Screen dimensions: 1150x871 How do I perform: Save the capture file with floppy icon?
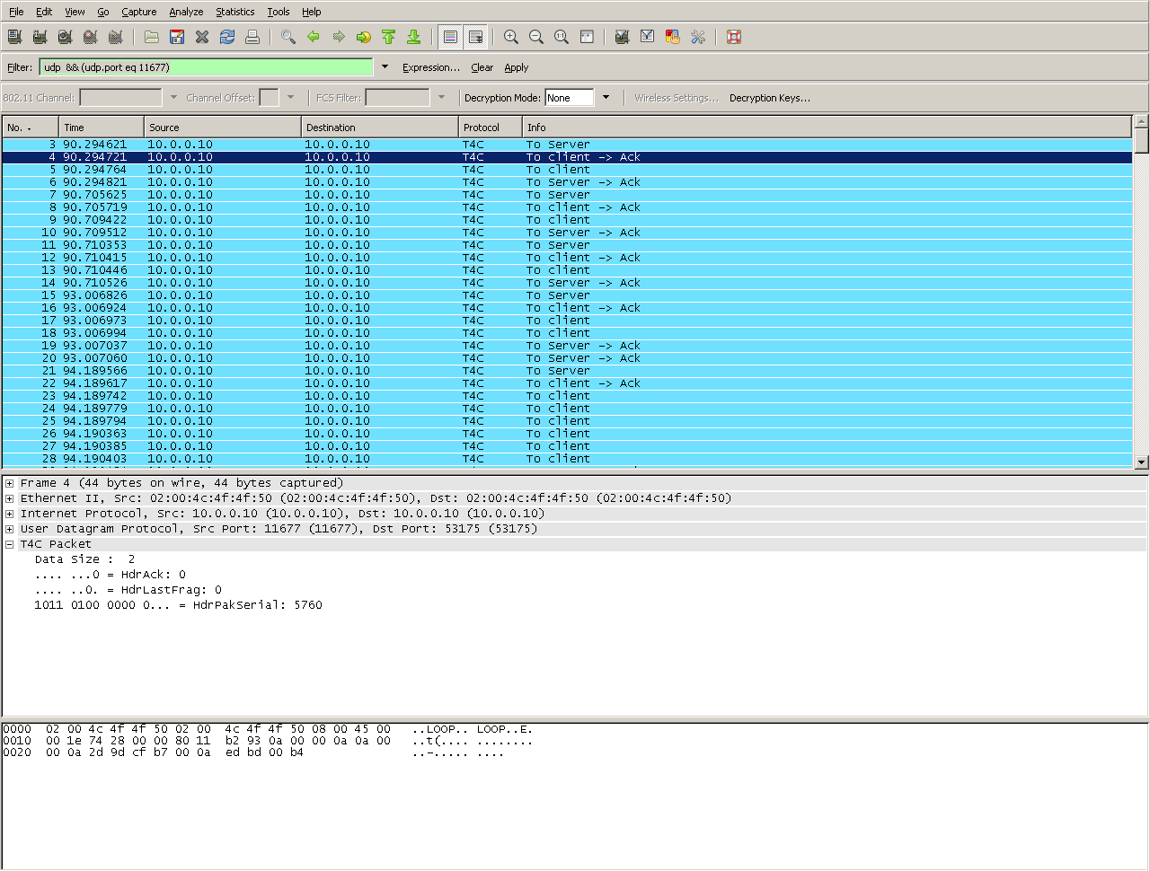tap(177, 37)
